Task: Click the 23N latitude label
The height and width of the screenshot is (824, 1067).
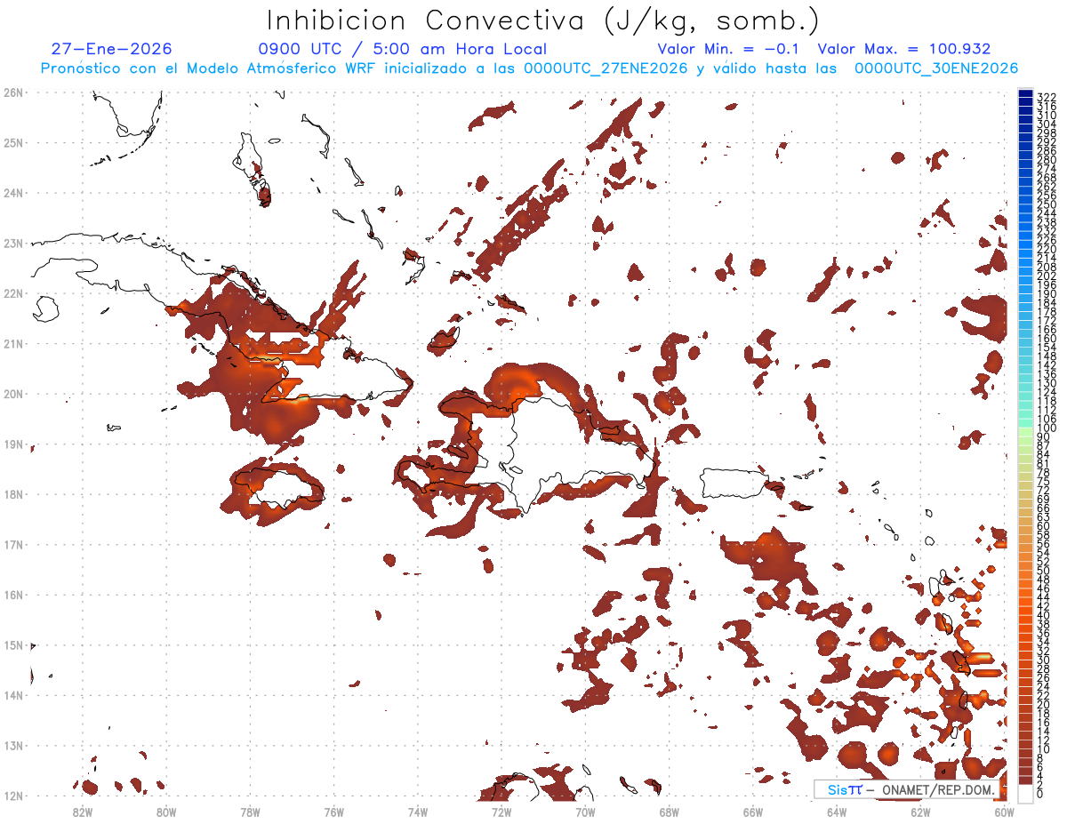Action: (x=13, y=243)
